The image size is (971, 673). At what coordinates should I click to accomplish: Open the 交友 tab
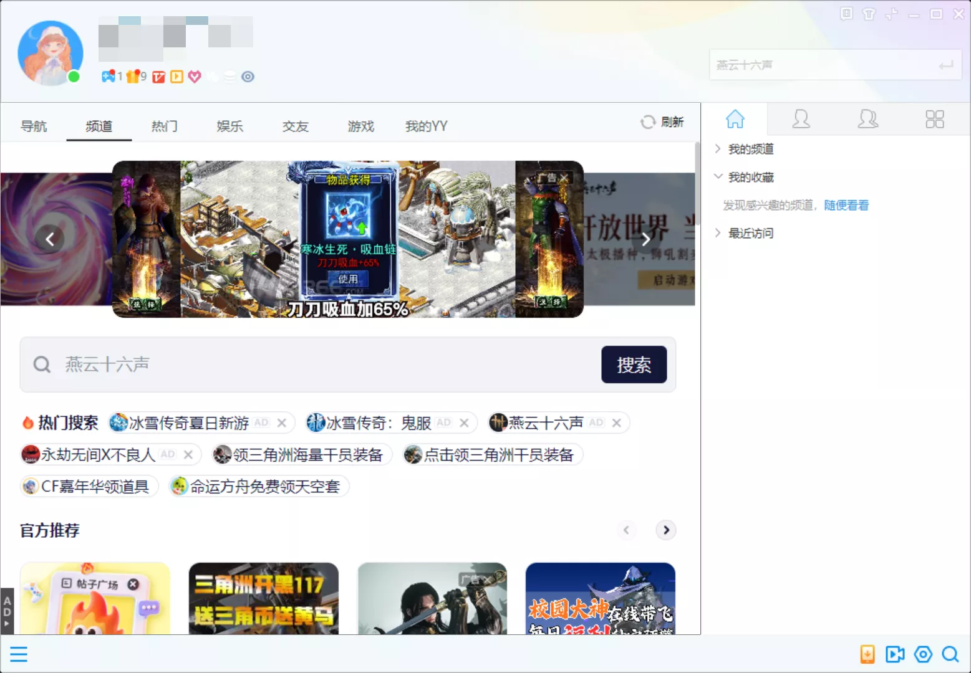296,126
